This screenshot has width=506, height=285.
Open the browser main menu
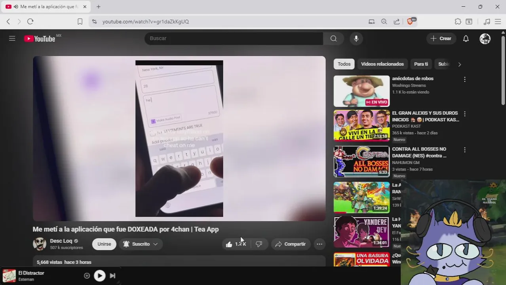pyautogui.click(x=498, y=21)
